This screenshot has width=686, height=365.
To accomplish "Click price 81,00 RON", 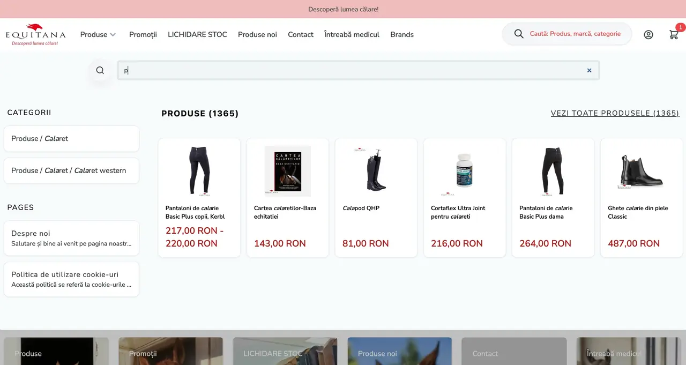I will point(366,243).
